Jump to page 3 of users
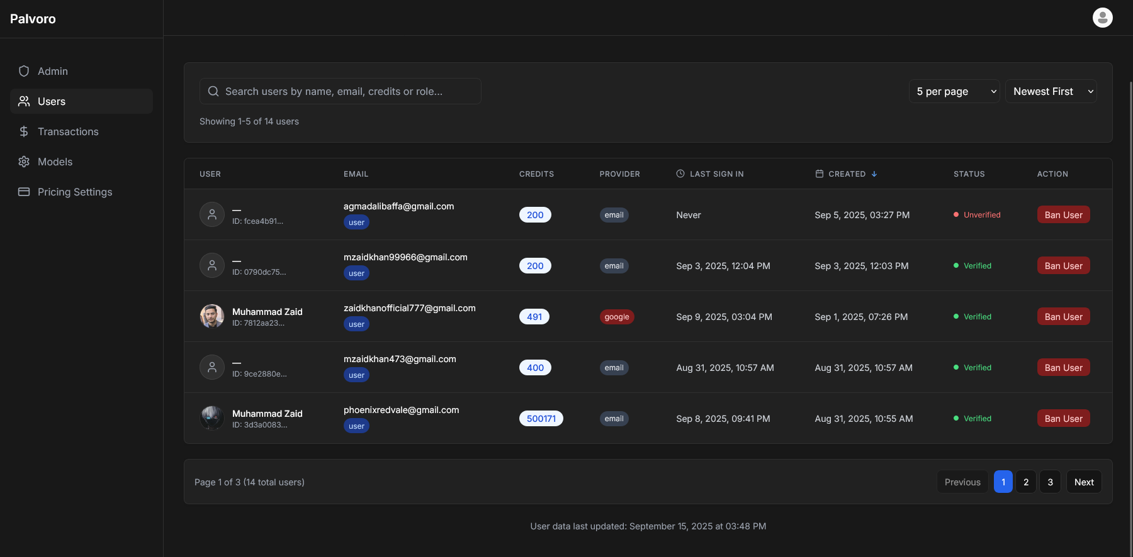This screenshot has height=557, width=1133. 1050,482
